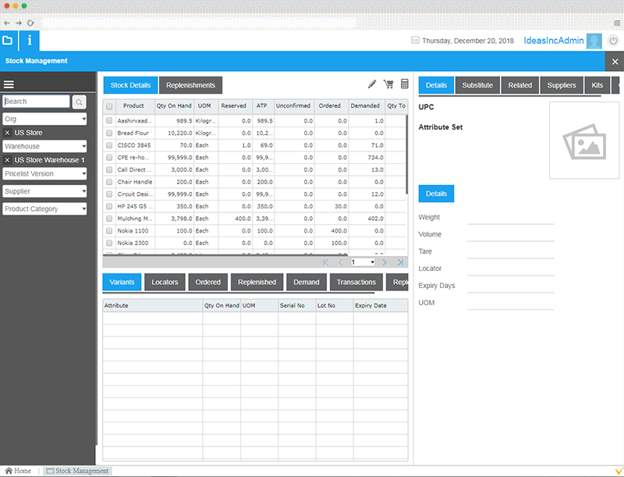
Task: Check the checkbox for Nokia 1100 row
Action: tap(108, 230)
